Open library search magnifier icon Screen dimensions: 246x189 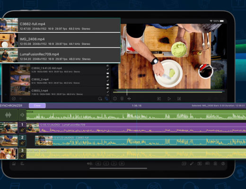pos(100,99)
